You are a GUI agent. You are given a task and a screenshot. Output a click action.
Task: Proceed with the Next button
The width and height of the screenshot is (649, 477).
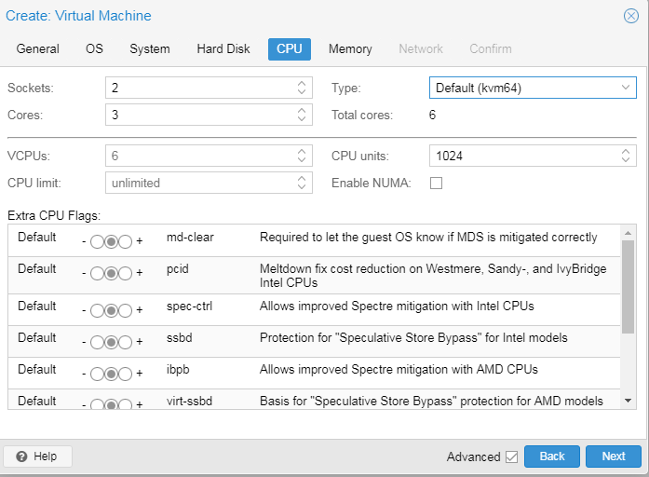614,457
